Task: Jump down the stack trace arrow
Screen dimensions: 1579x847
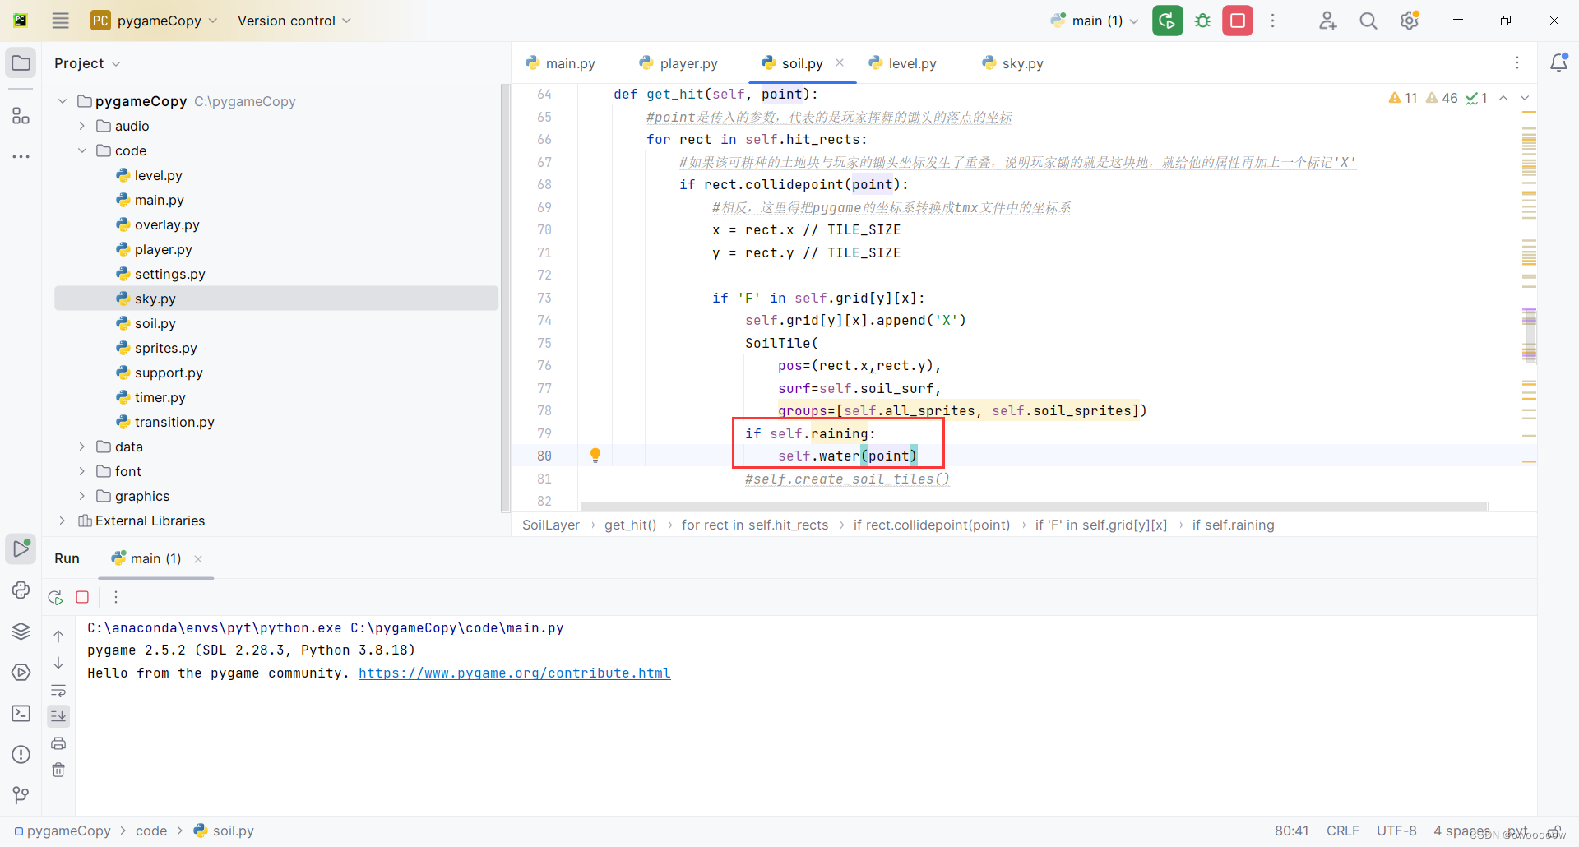Action: pyautogui.click(x=58, y=663)
